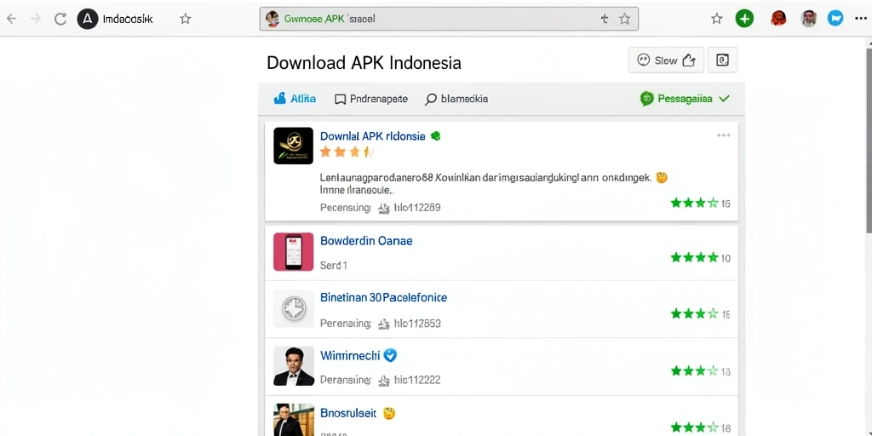
Task: Open the three-dot menu on first listing
Action: [x=724, y=135]
